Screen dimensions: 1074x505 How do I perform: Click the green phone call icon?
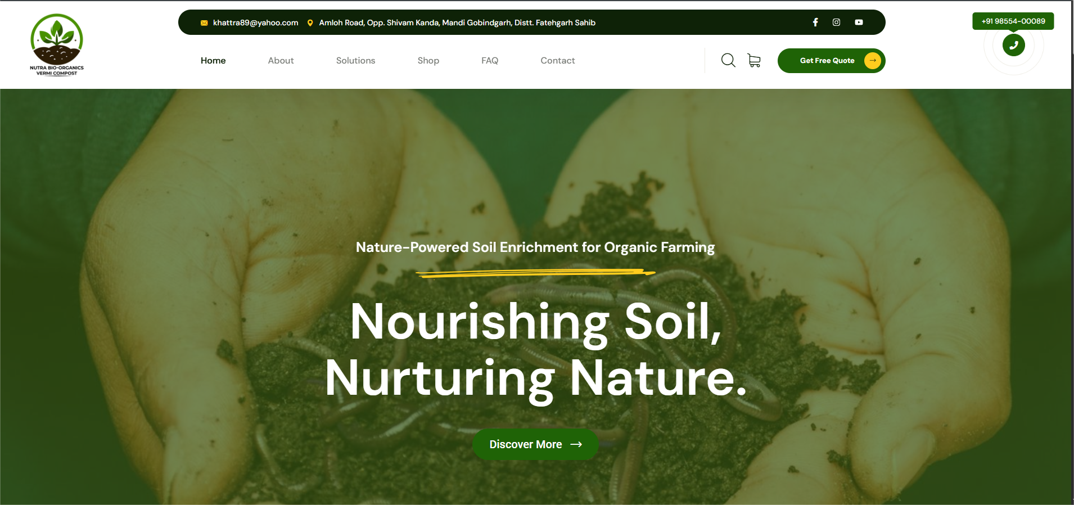[1013, 45]
